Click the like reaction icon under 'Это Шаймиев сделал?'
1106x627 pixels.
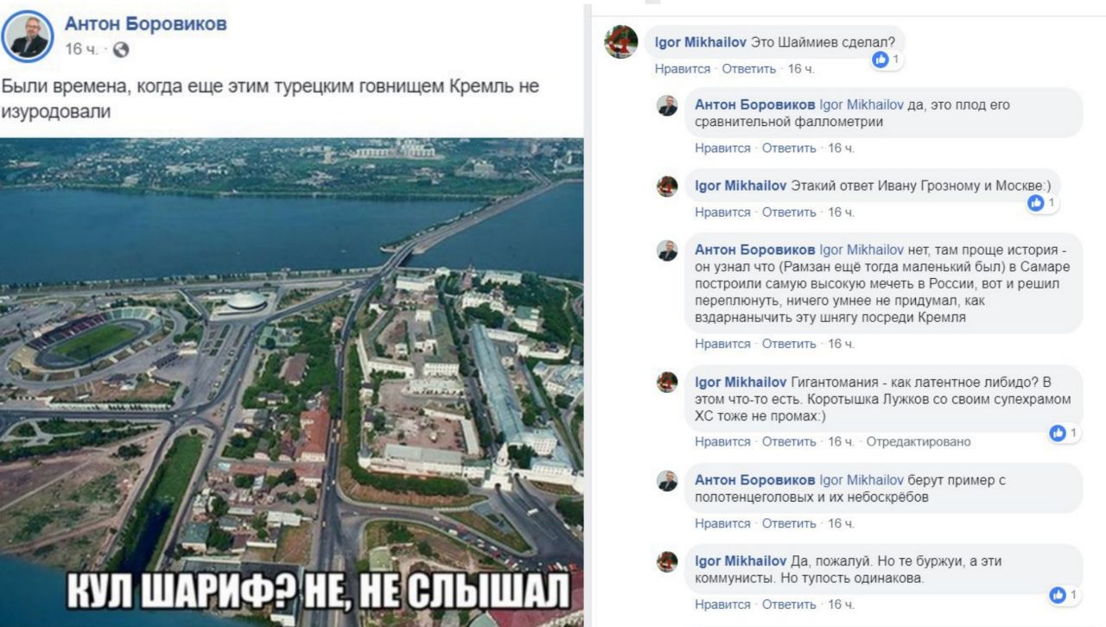[880, 60]
